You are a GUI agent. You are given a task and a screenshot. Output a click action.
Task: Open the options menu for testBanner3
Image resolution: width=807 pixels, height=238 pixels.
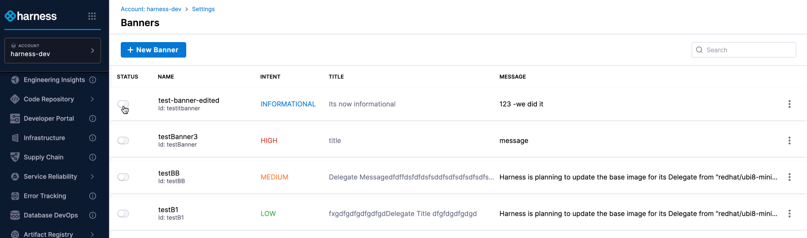point(789,141)
